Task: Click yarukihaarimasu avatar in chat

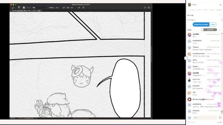Action: [x=189, y=54]
